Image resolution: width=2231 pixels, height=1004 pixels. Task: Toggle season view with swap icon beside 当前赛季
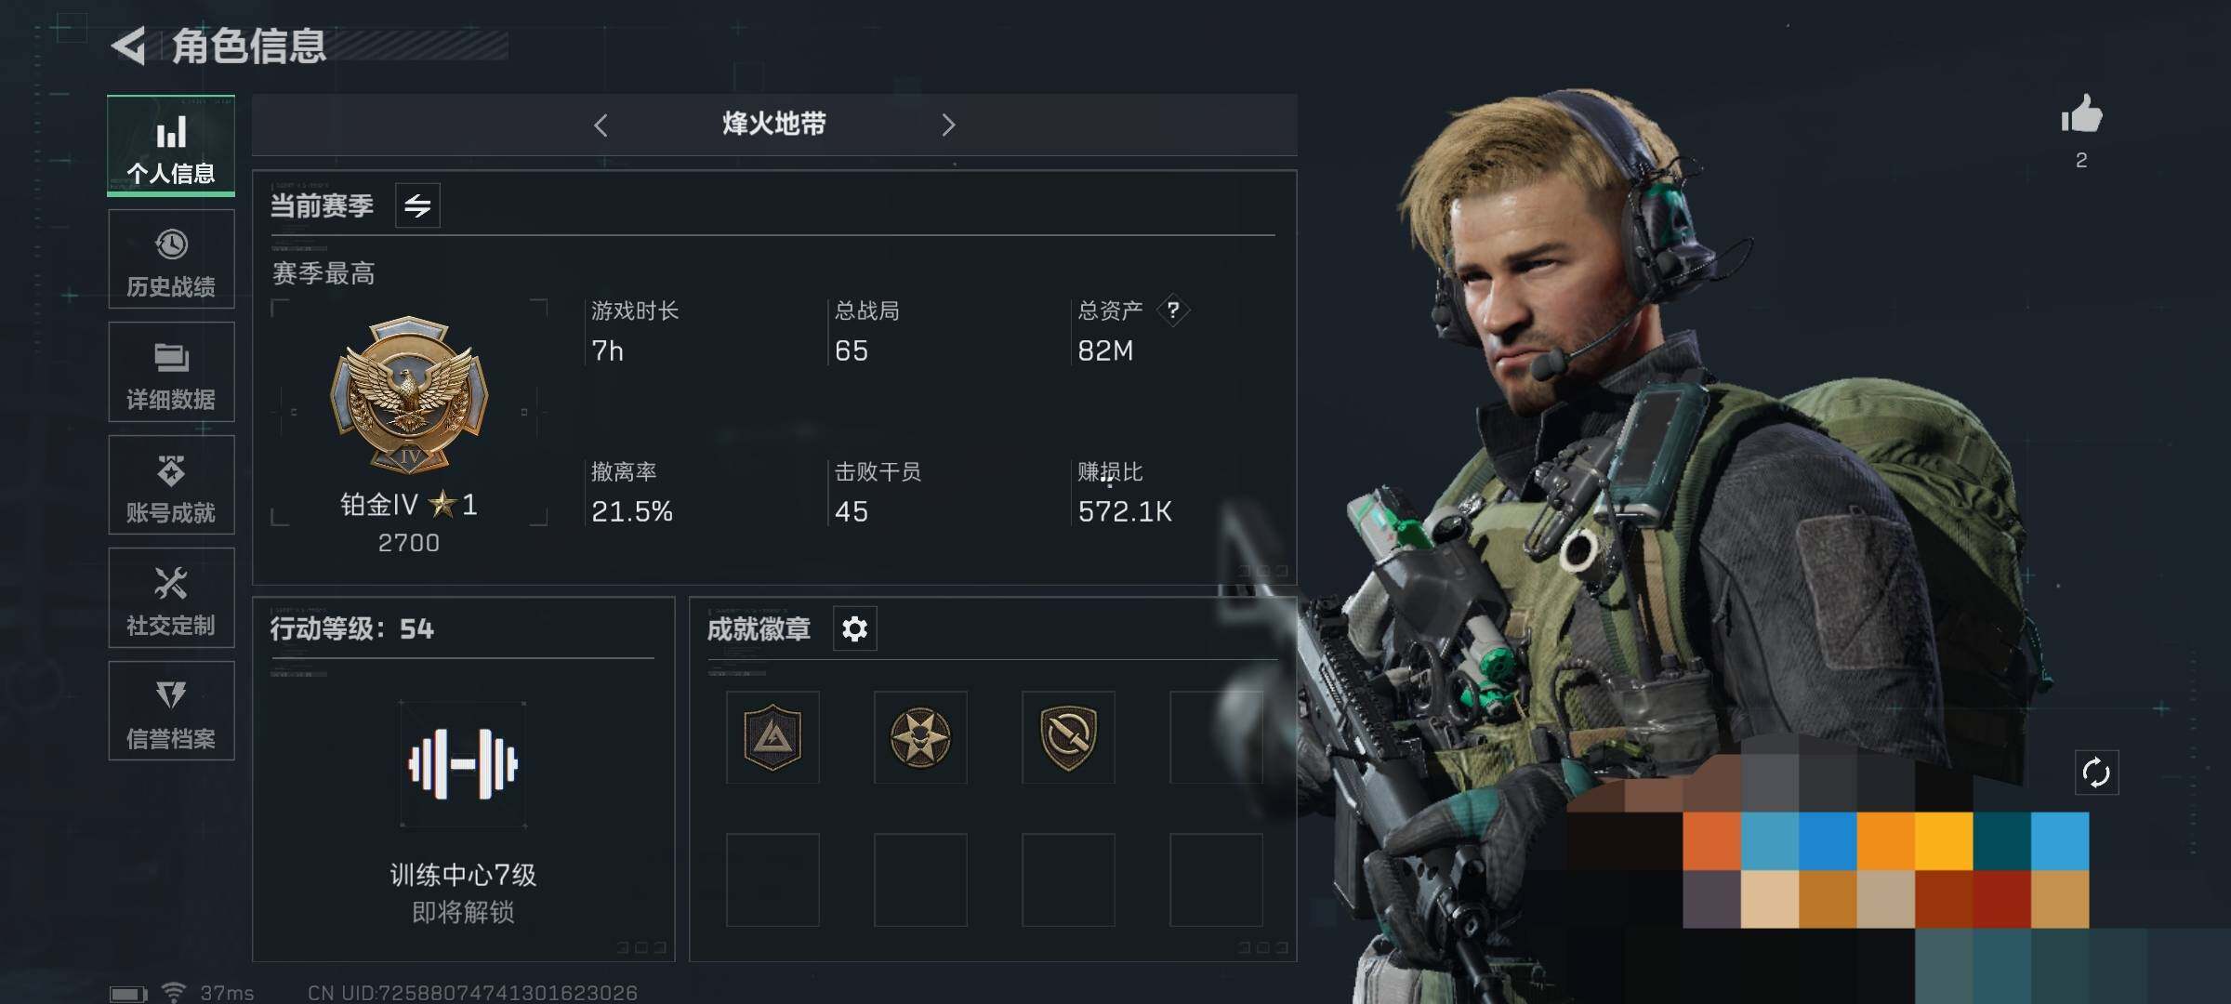point(417,205)
